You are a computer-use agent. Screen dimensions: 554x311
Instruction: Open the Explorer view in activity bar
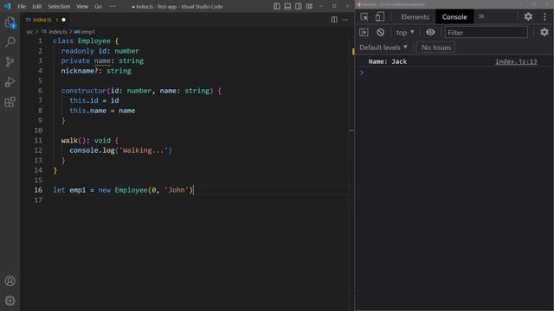pos(10,22)
